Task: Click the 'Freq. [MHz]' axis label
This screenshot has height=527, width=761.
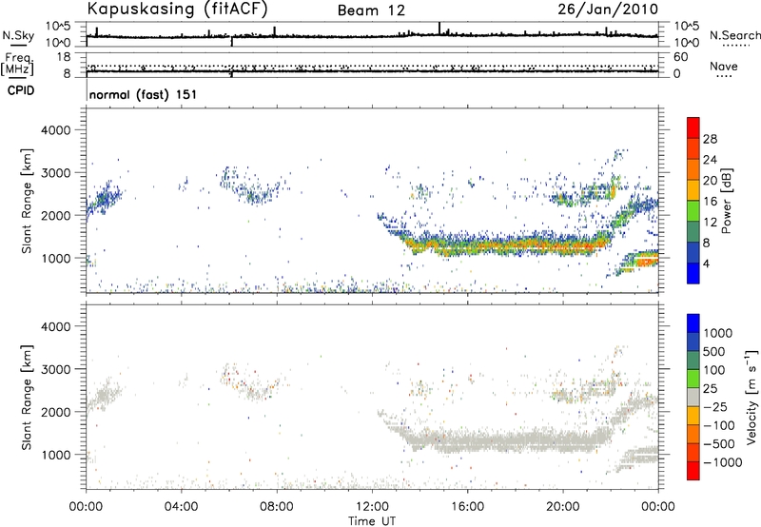Action: pyautogui.click(x=17, y=65)
